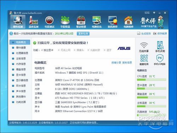The image size is (177, 133).
Task: Click the 鲁大师 logo mascot at top right
Action: (x=161, y=22)
